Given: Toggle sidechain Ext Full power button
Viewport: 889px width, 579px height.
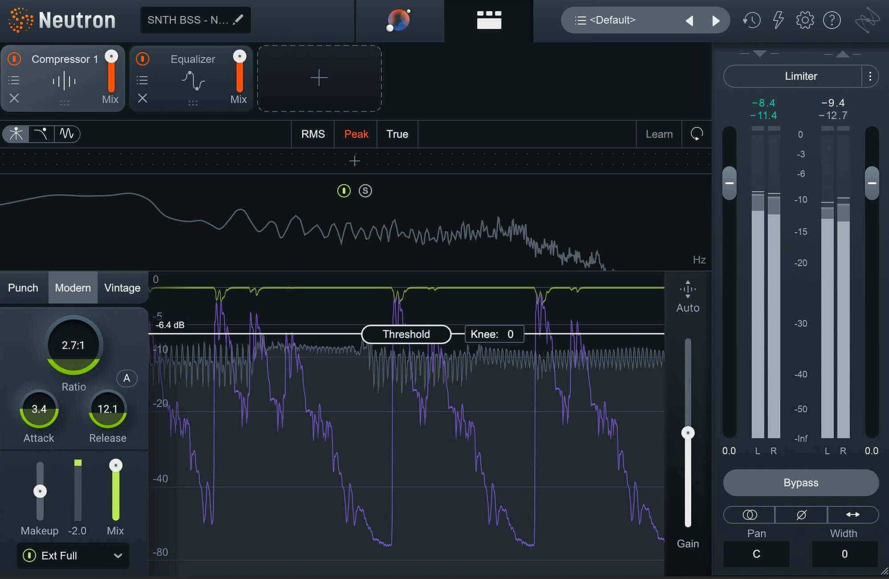Looking at the screenshot, I should pyautogui.click(x=29, y=555).
